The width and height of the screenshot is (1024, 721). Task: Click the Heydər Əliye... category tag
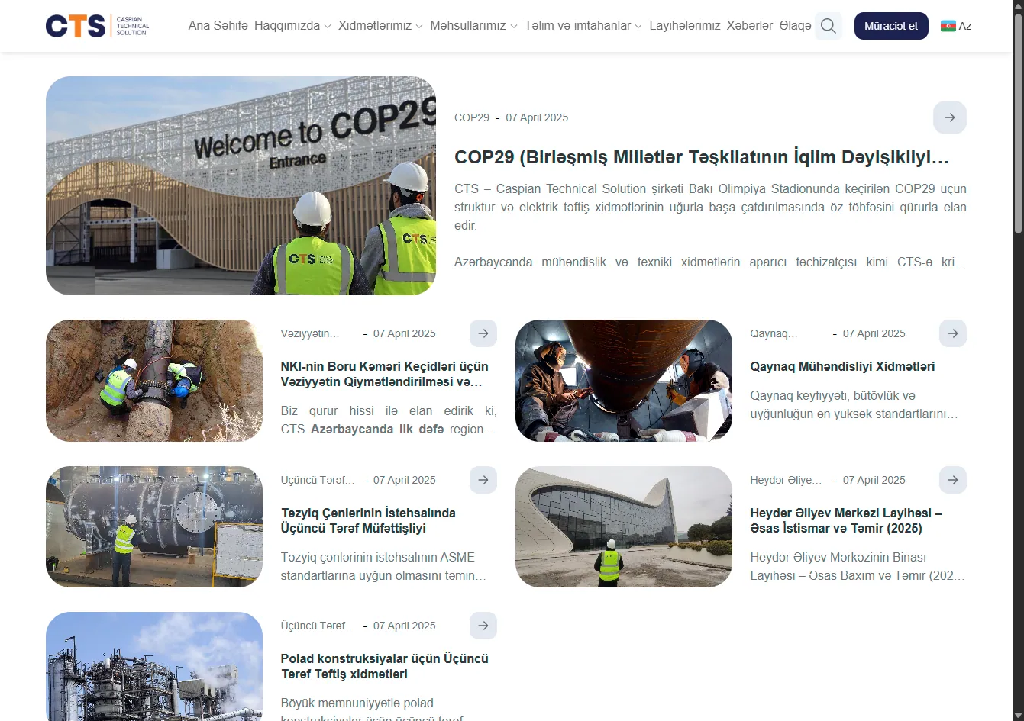click(786, 480)
